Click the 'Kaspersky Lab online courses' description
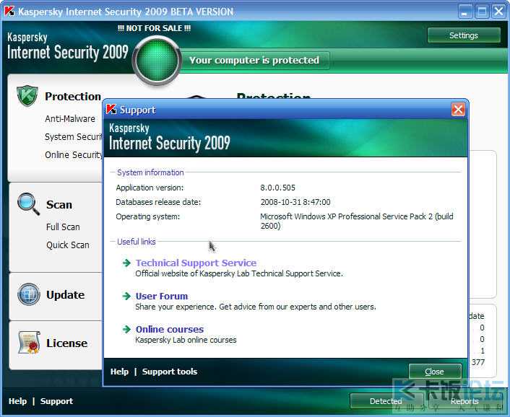This screenshot has height=417, width=510. [186, 340]
